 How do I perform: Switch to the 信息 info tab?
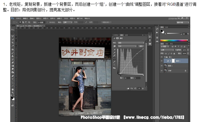coord(126,35)
